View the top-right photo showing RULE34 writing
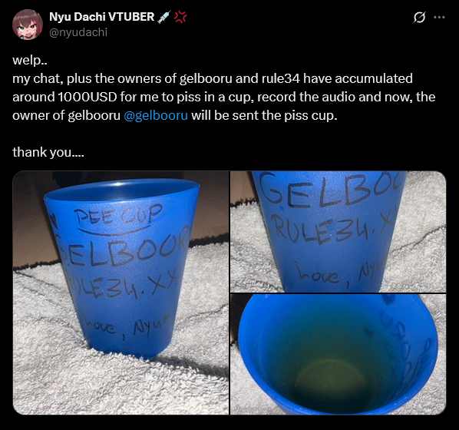Screen dimensions: 459x430 point(338,232)
